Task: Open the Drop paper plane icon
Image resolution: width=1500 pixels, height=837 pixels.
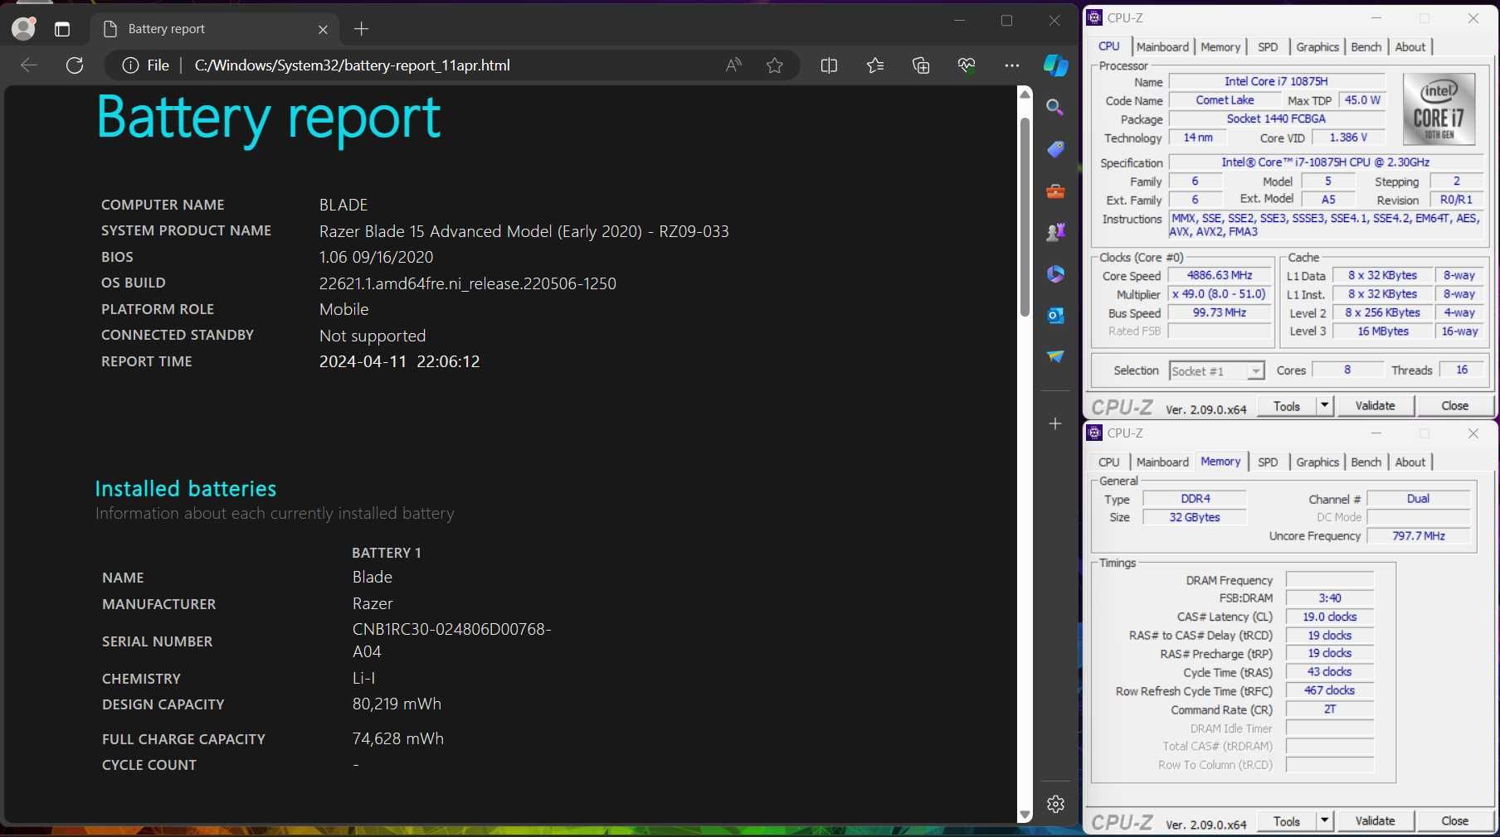Action: coord(1055,356)
